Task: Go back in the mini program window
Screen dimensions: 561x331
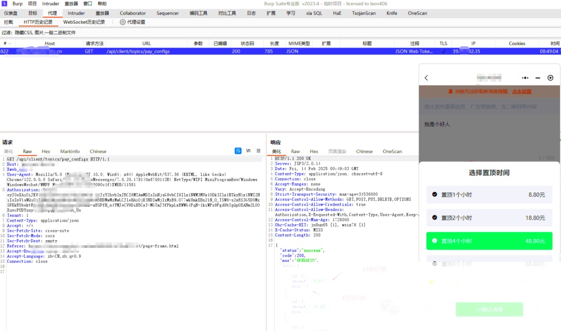Action: pos(426,77)
